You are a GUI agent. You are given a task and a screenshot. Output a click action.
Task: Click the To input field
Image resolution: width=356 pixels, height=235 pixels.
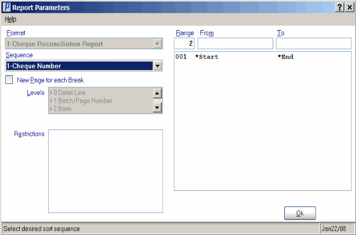313,43
